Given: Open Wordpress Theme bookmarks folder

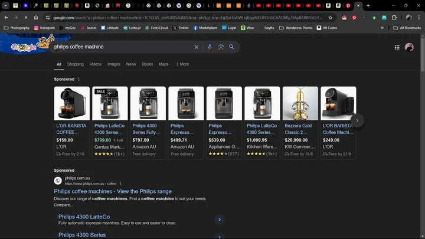Looking at the screenshot, I should pyautogui.click(x=296, y=28).
